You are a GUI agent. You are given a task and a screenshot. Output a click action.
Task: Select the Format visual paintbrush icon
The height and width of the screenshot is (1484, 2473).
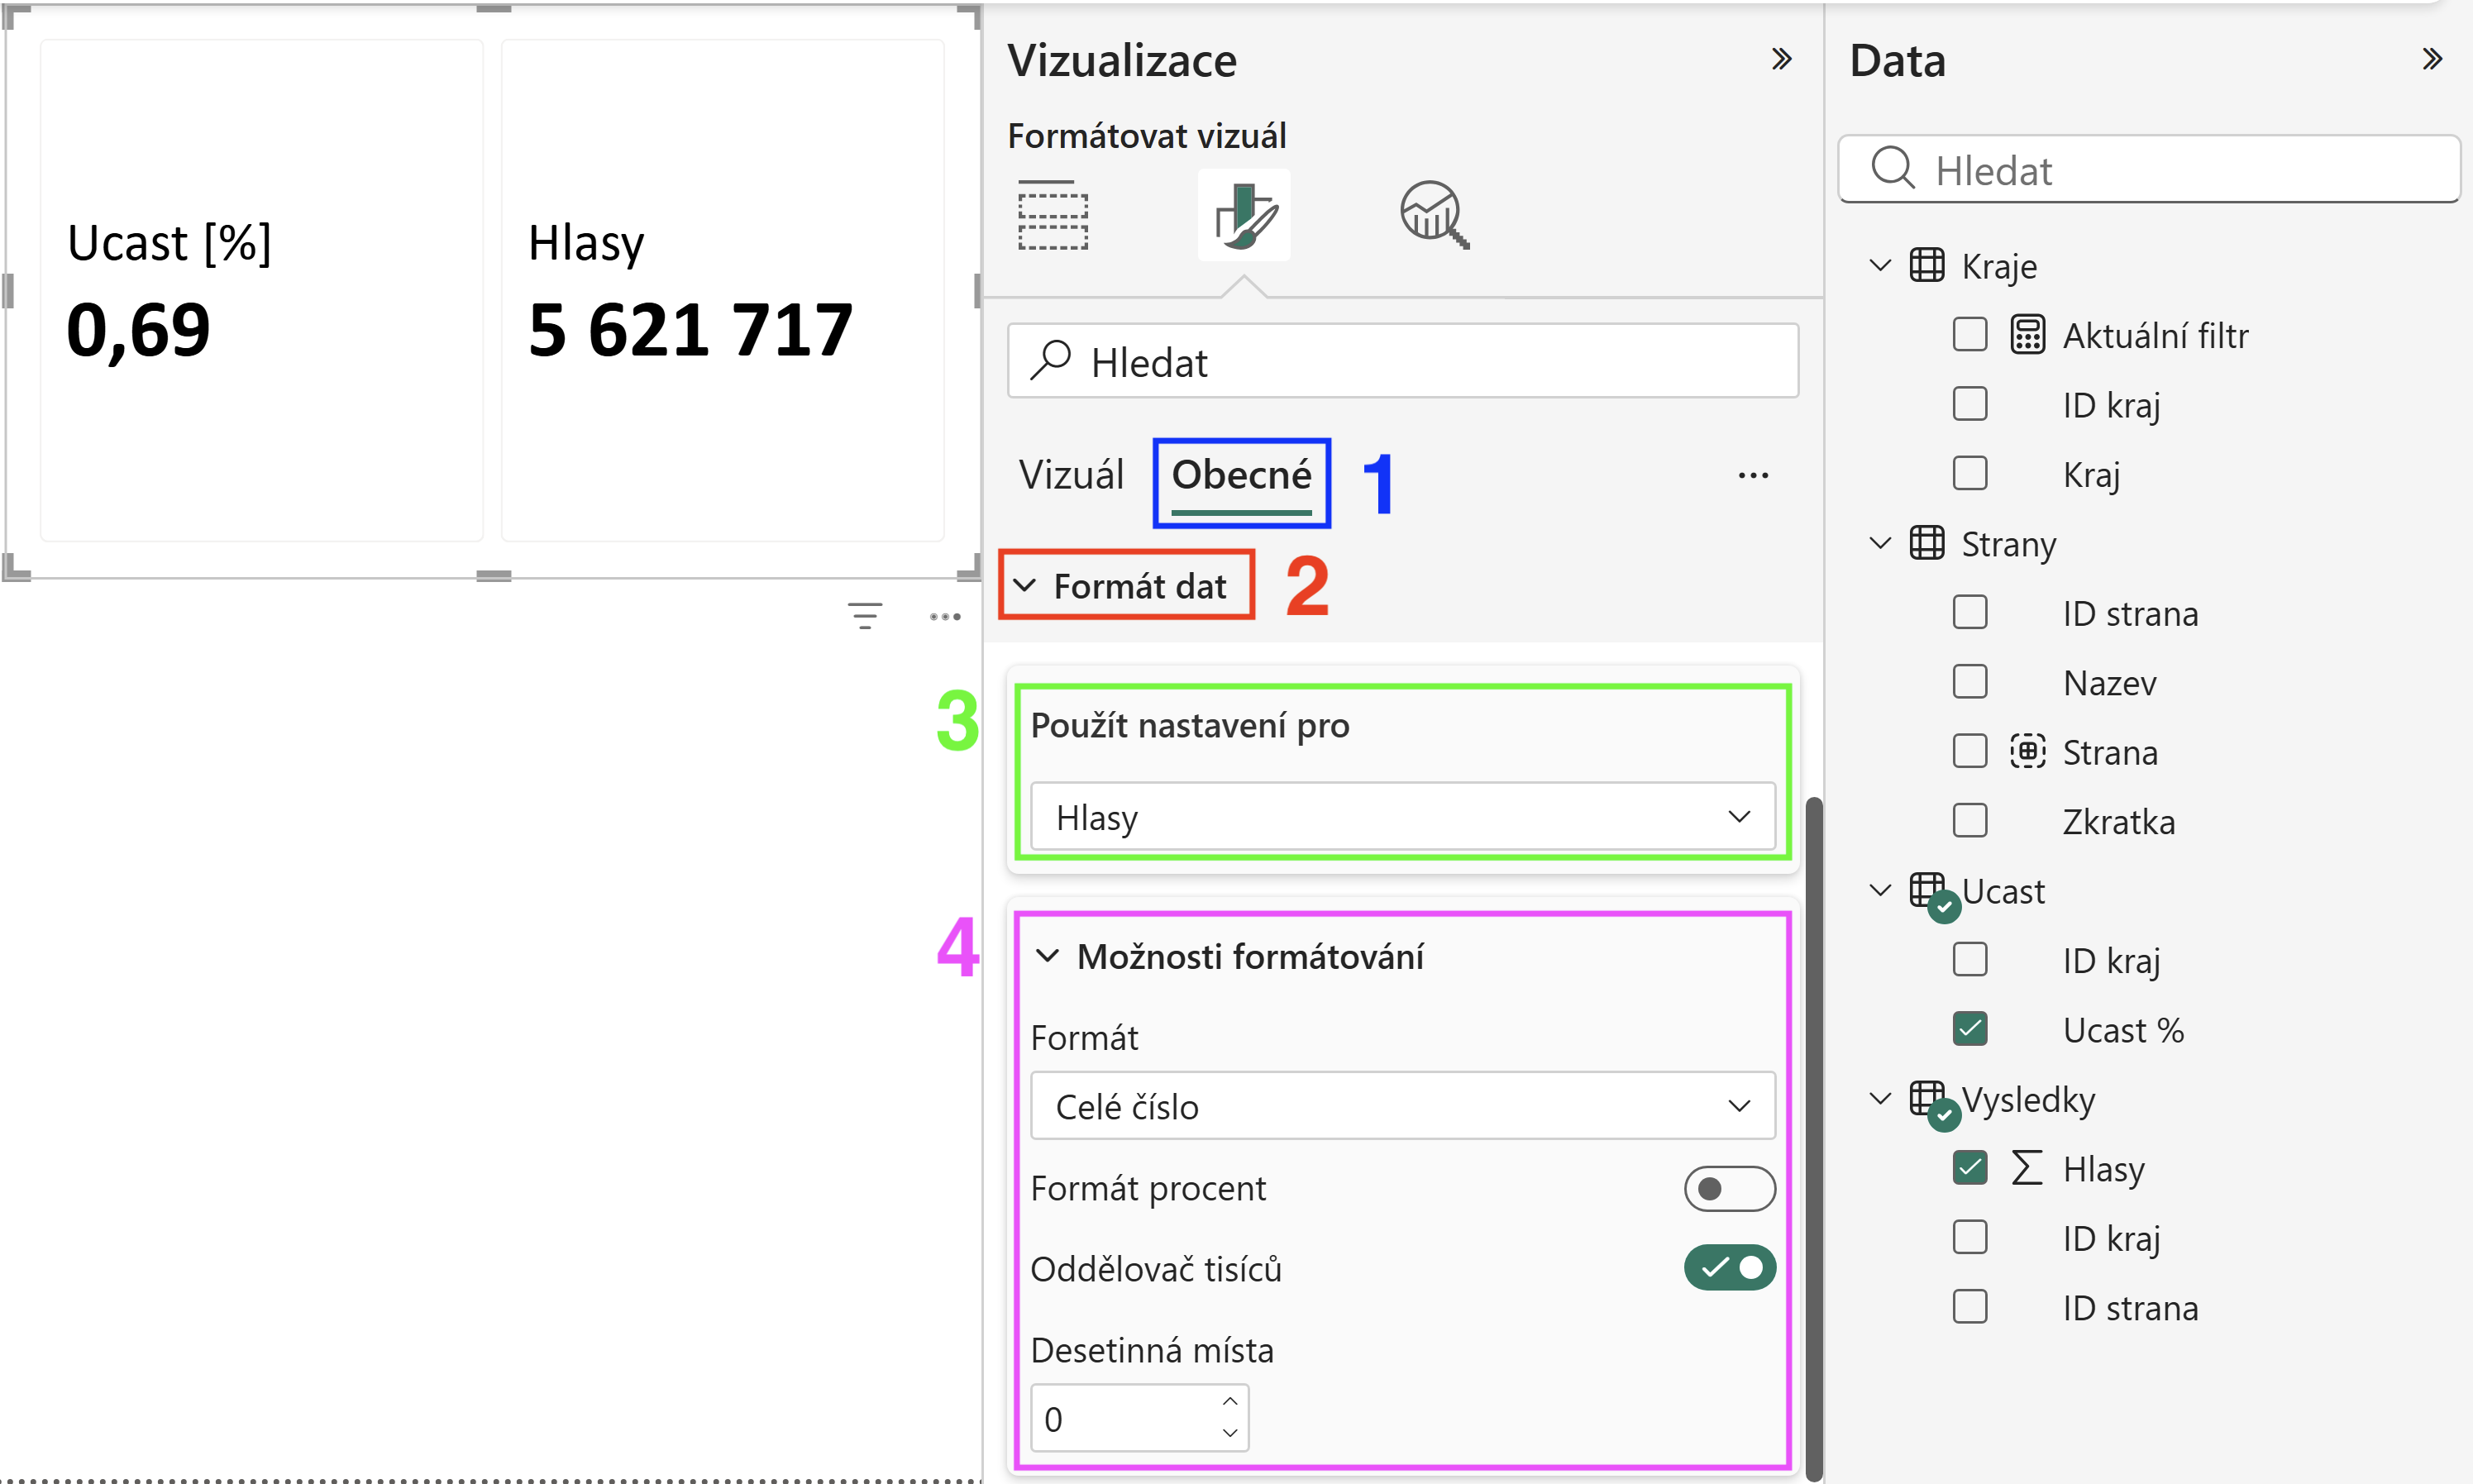(1244, 214)
